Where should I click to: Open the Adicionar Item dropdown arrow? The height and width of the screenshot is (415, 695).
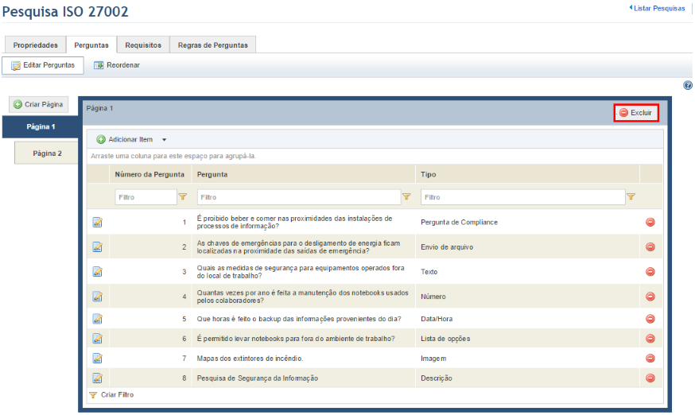[164, 140]
